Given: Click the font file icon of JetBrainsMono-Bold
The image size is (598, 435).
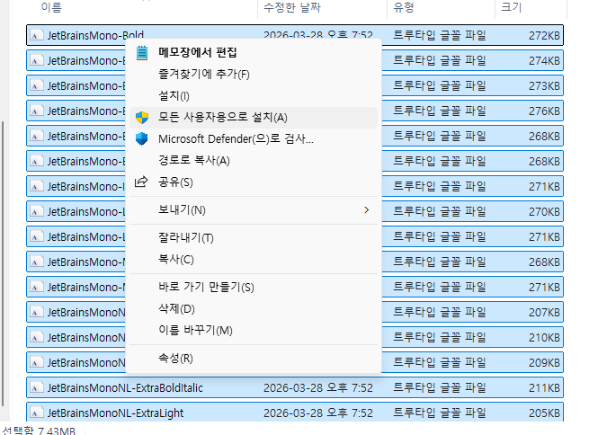Looking at the screenshot, I should (36, 35).
